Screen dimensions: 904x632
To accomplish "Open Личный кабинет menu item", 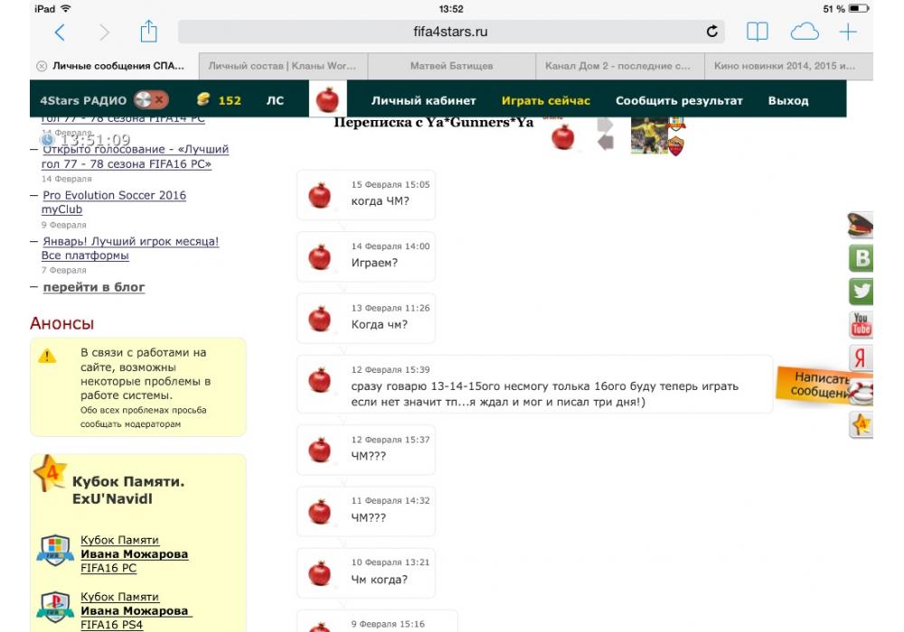I will (423, 100).
